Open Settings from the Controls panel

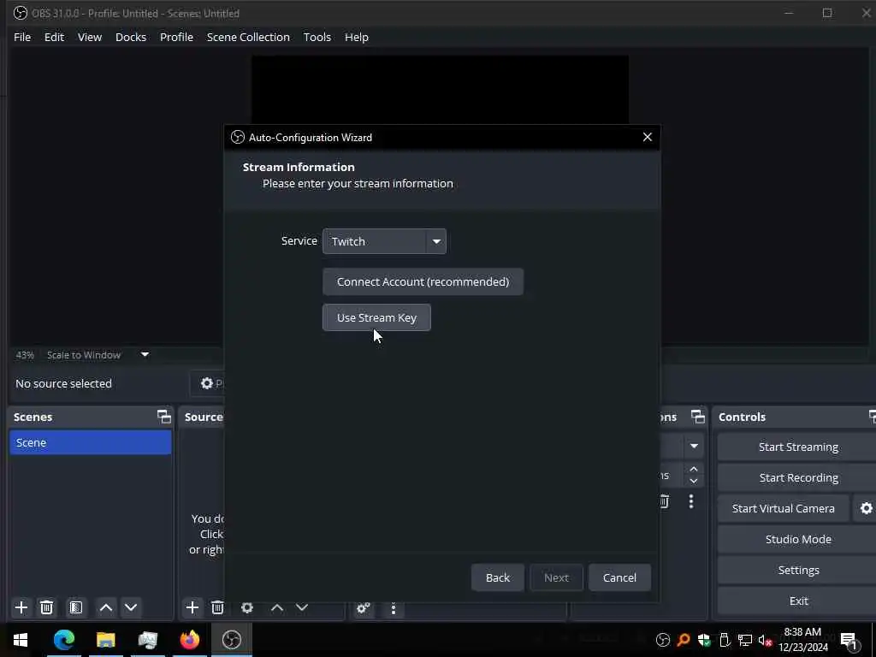coord(798,570)
